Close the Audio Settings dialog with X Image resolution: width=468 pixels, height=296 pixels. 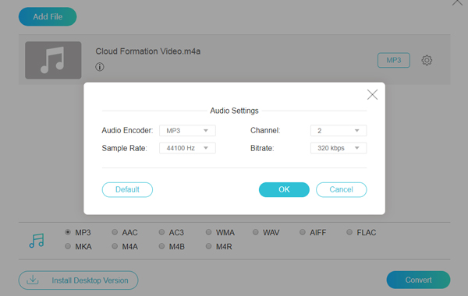click(372, 95)
